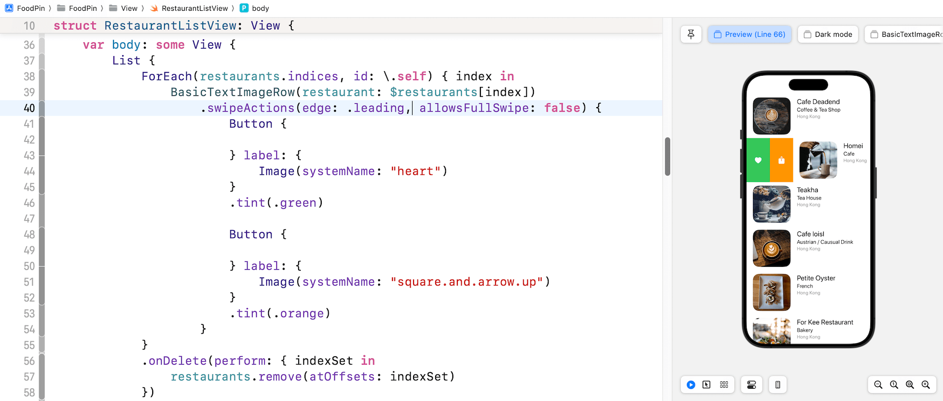Show preview variants grid
This screenshot has height=401, width=943.
click(724, 385)
